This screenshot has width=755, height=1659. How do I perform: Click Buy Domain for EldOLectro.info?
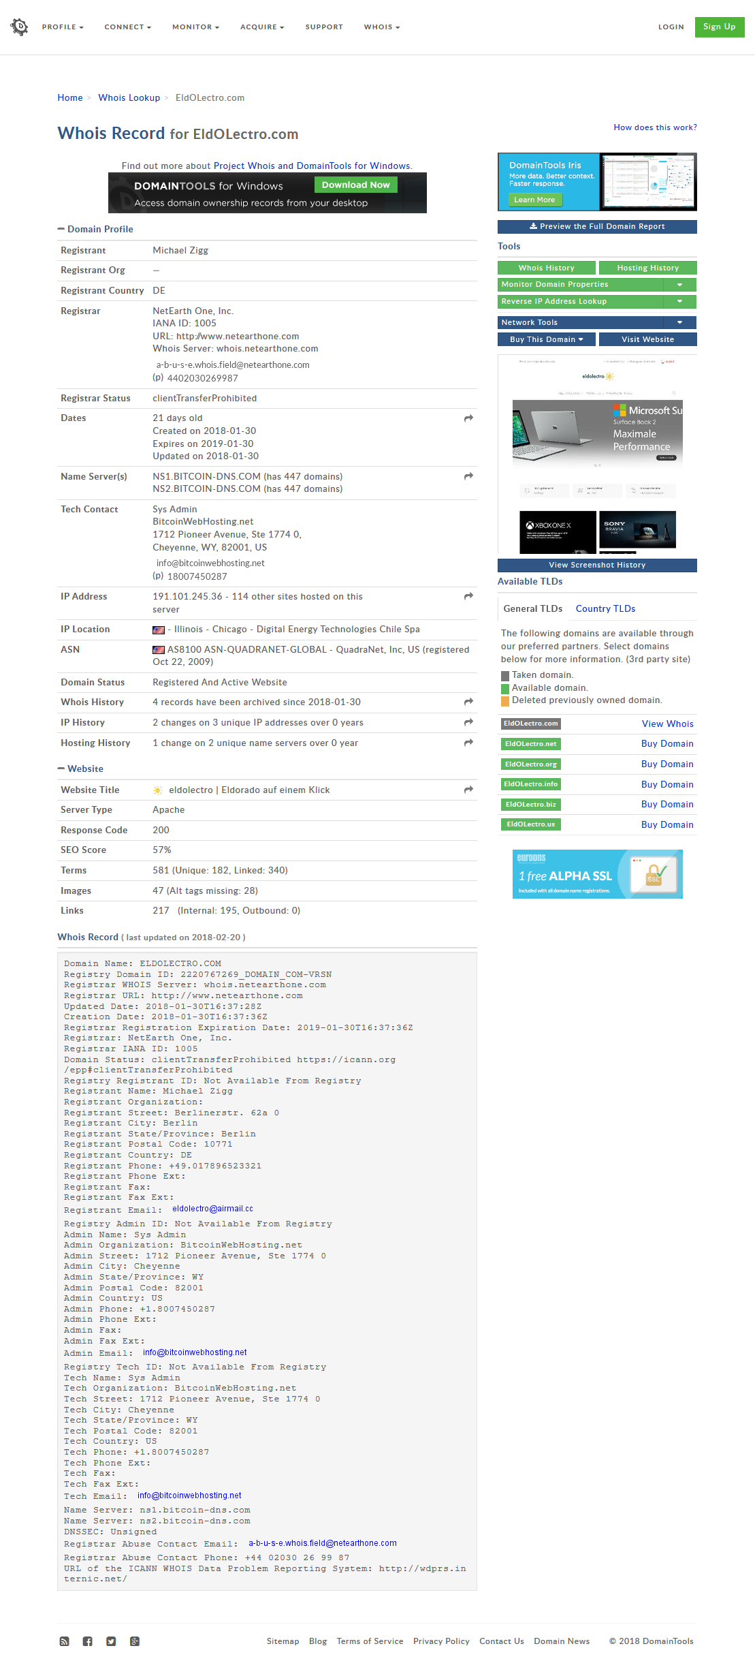(x=668, y=785)
